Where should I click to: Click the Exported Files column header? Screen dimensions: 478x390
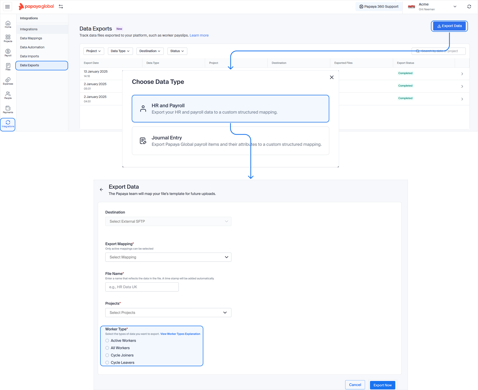pos(343,63)
